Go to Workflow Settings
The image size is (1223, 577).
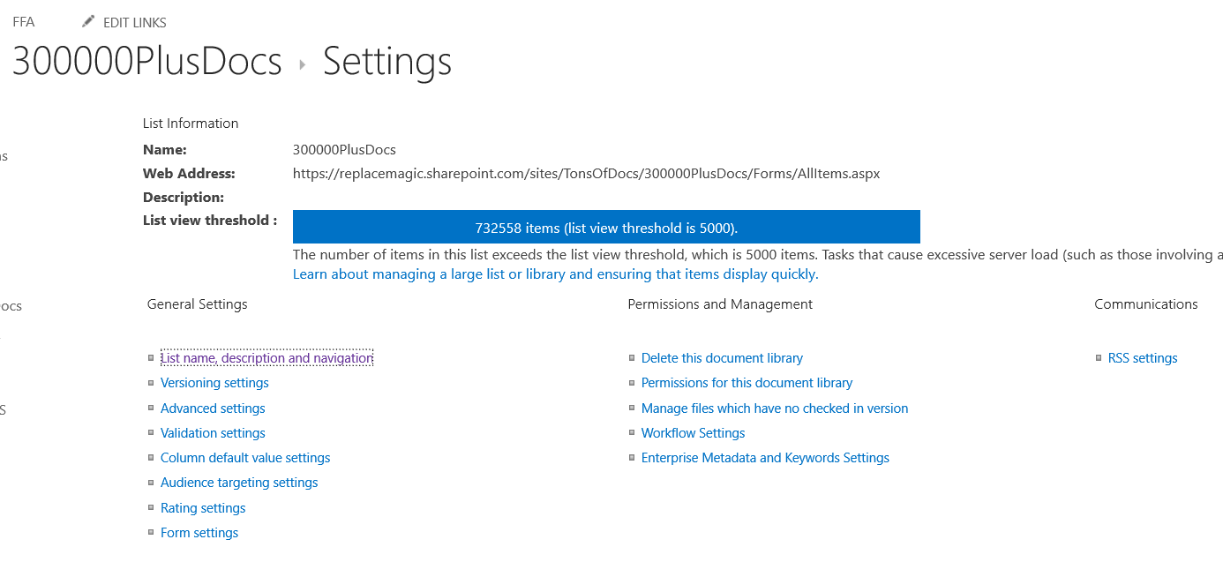693,433
